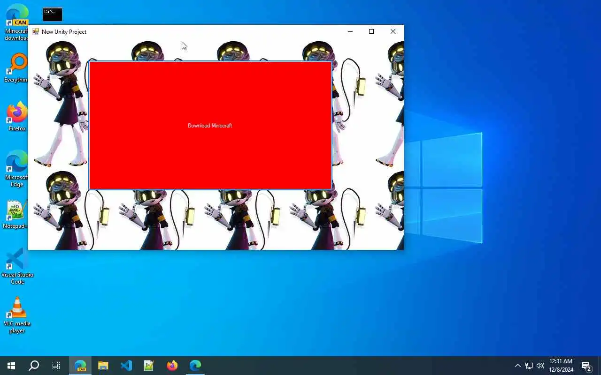
Task: Open taskbar Search
Action: (34, 366)
